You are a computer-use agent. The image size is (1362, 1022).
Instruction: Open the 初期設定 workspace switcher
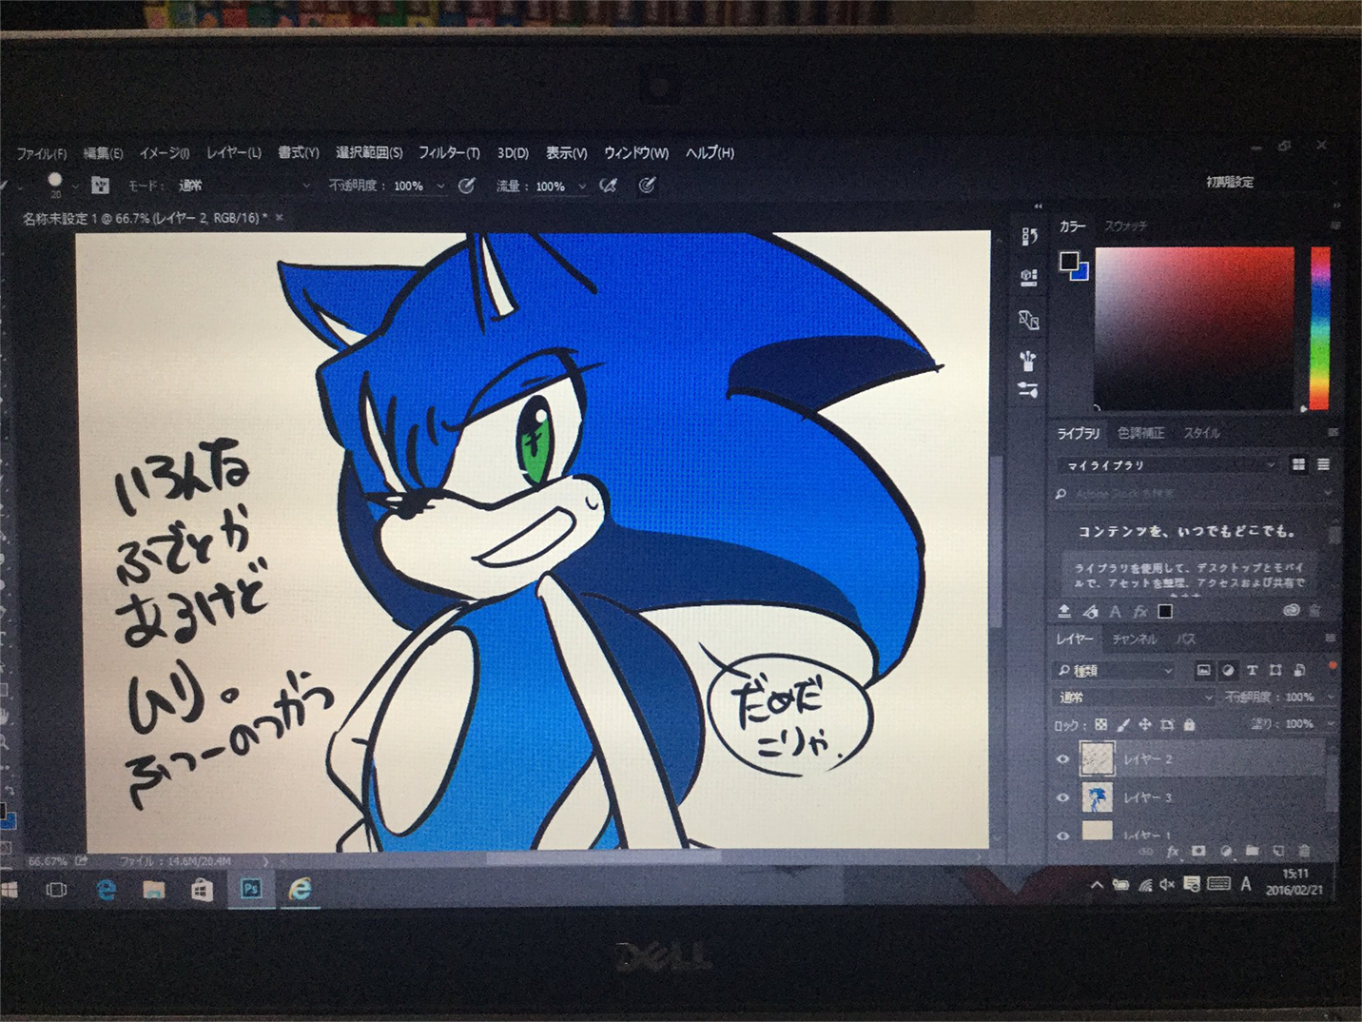[1230, 182]
